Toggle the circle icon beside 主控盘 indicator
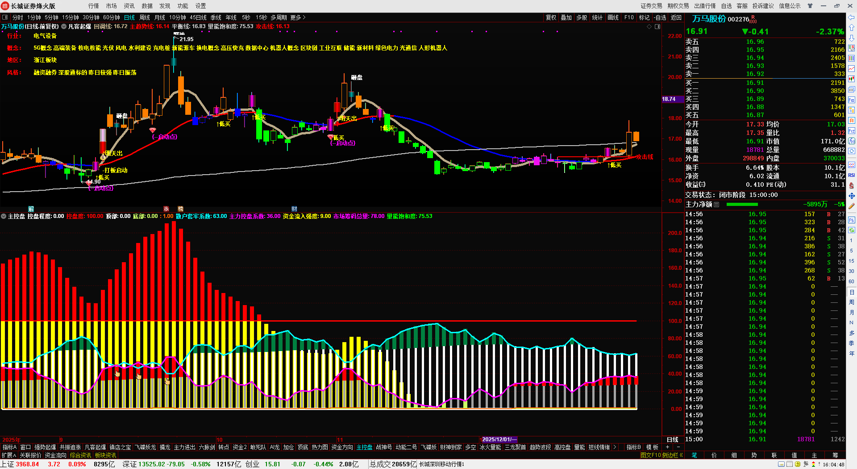Screen dimensions: 857x469 coord(4,216)
